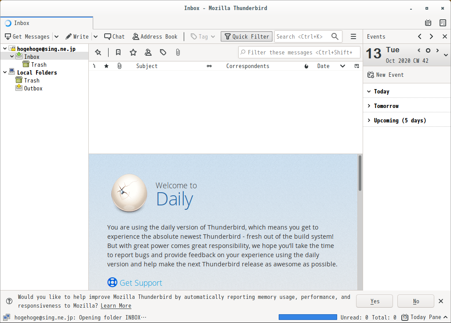
Task: Filter messages with attachments
Action: (178, 52)
